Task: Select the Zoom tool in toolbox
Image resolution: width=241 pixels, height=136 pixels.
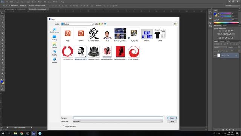Action: click(x=2, y=76)
